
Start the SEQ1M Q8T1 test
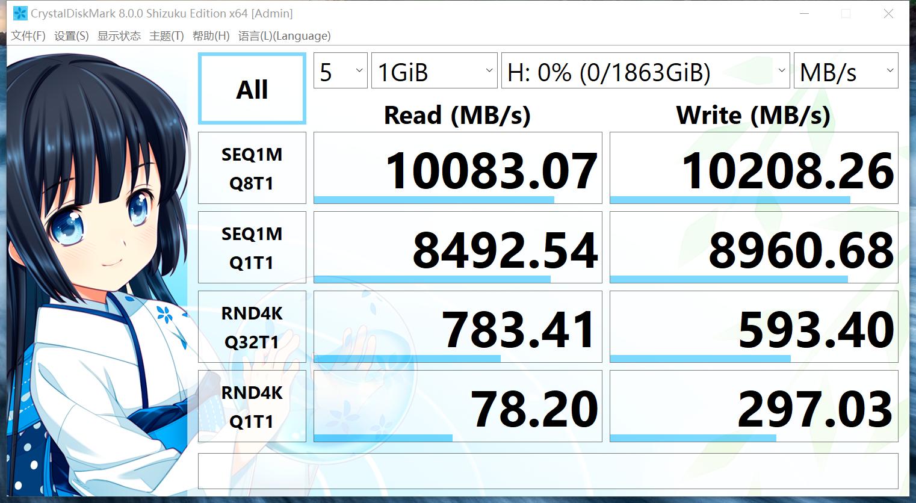(x=252, y=168)
